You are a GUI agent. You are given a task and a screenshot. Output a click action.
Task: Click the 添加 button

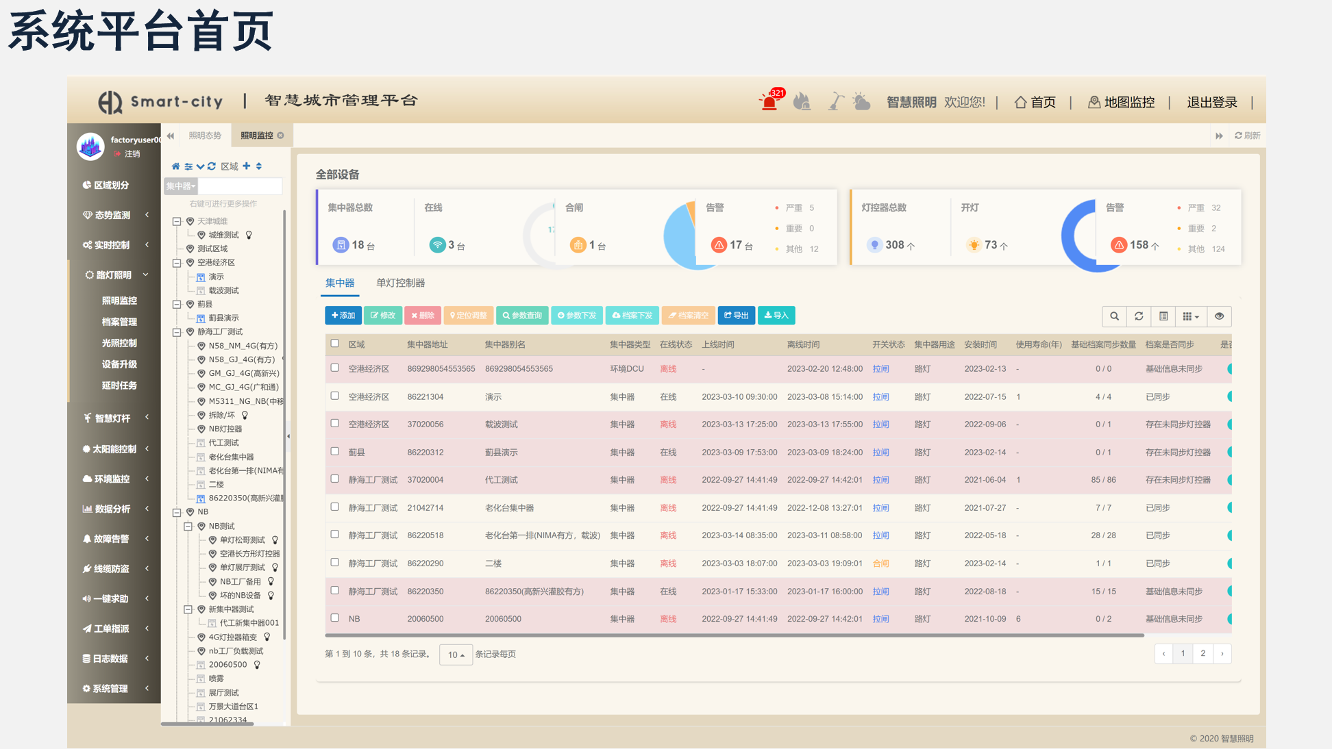click(x=343, y=316)
